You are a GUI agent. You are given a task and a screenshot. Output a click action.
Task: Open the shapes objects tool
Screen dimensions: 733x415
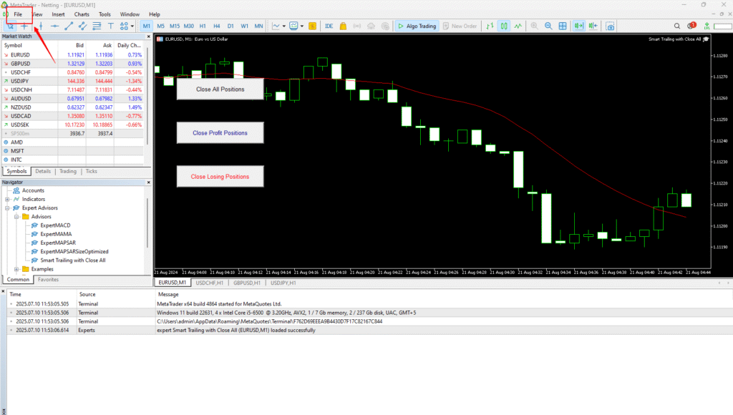tap(124, 26)
